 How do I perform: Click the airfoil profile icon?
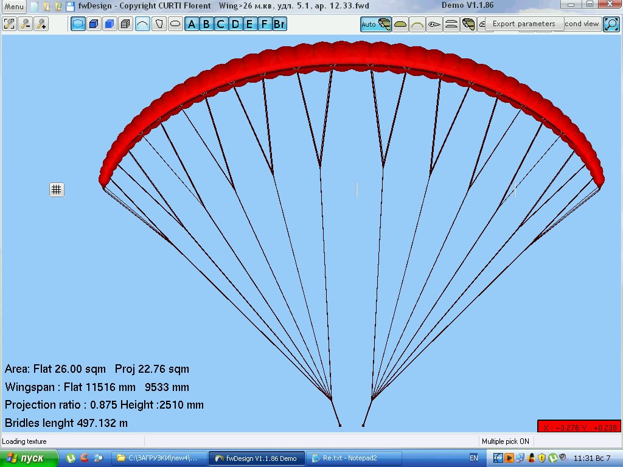434,24
